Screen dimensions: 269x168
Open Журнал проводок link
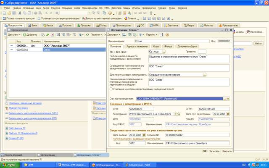18,108
